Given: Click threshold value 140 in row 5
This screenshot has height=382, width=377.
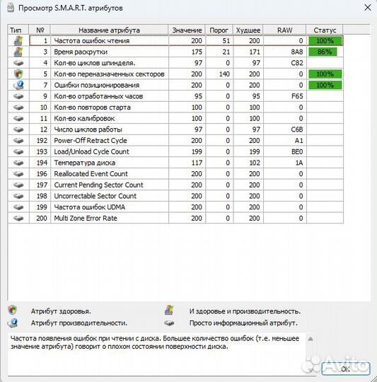Looking at the screenshot, I should pos(224,74).
